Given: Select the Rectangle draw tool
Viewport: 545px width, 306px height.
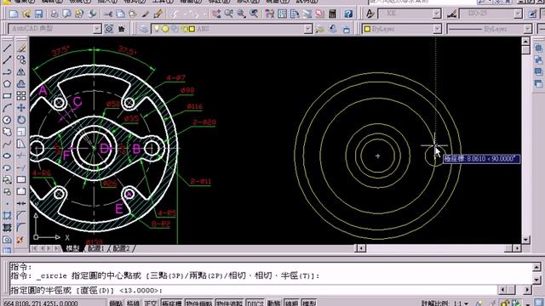Looking at the screenshot, I should point(7,96).
